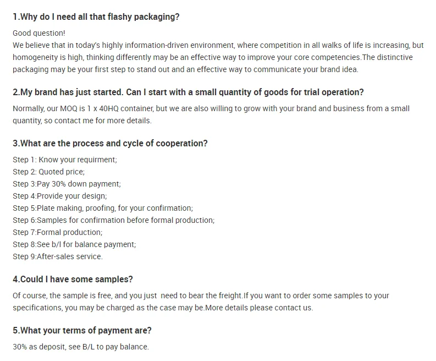Click 'Step 1: Know your requirment' line
This screenshot has width=436, height=361.
[65, 160]
